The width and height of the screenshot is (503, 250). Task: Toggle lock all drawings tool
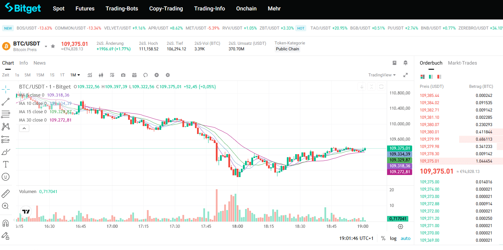click(x=6, y=236)
